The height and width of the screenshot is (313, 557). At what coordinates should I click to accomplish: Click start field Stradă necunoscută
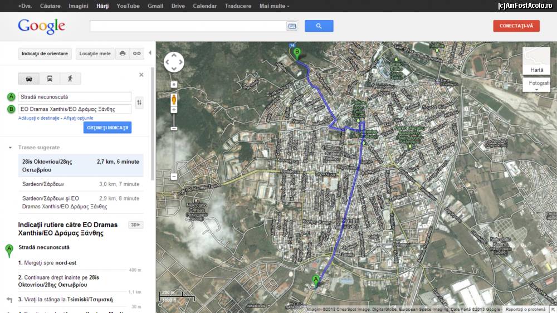[75, 97]
